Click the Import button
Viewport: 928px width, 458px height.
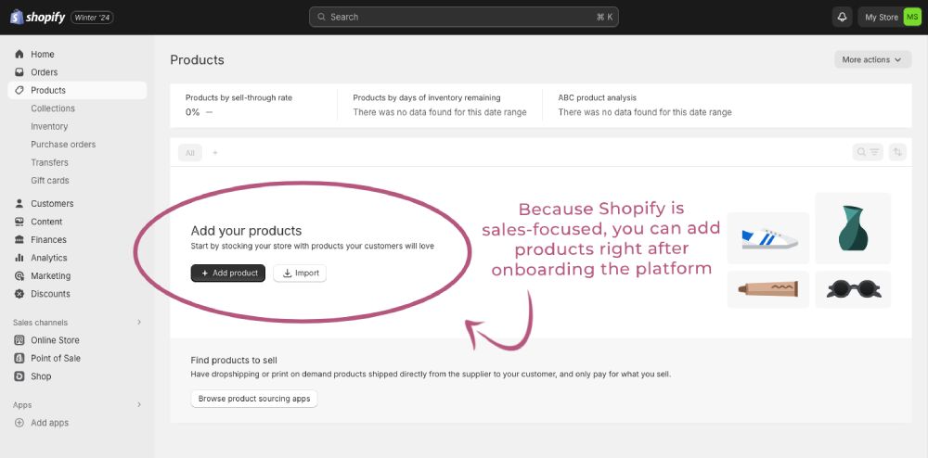click(300, 273)
